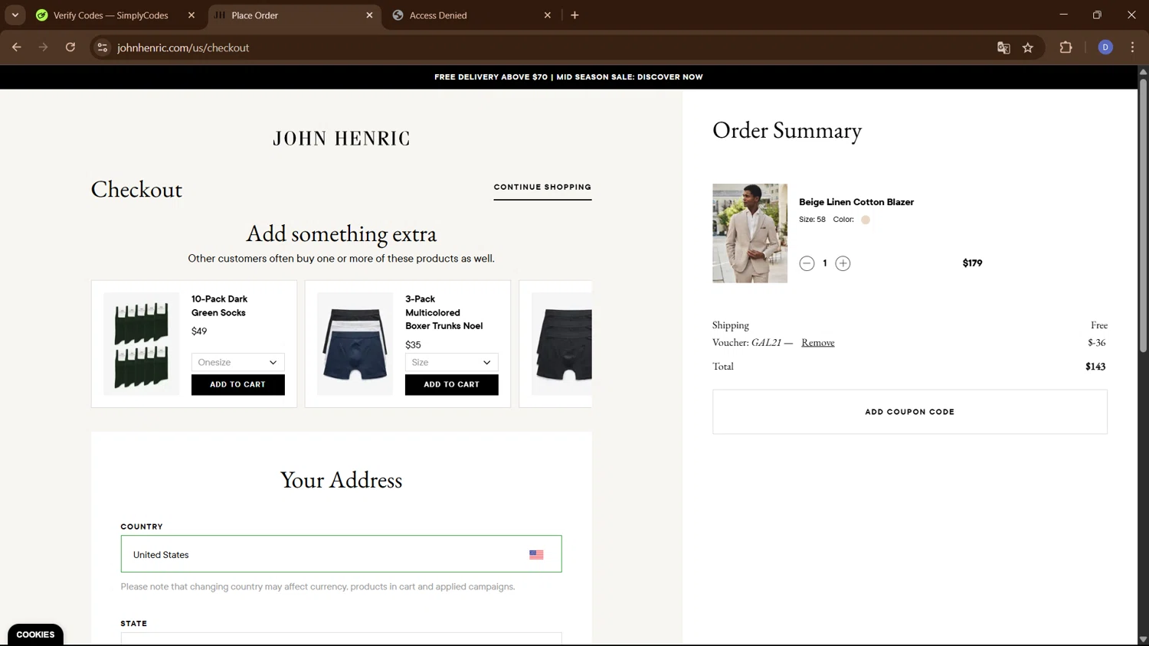Screen dimensions: 1149x646
Task: Click the free delivery sale banner
Action: click(568, 77)
